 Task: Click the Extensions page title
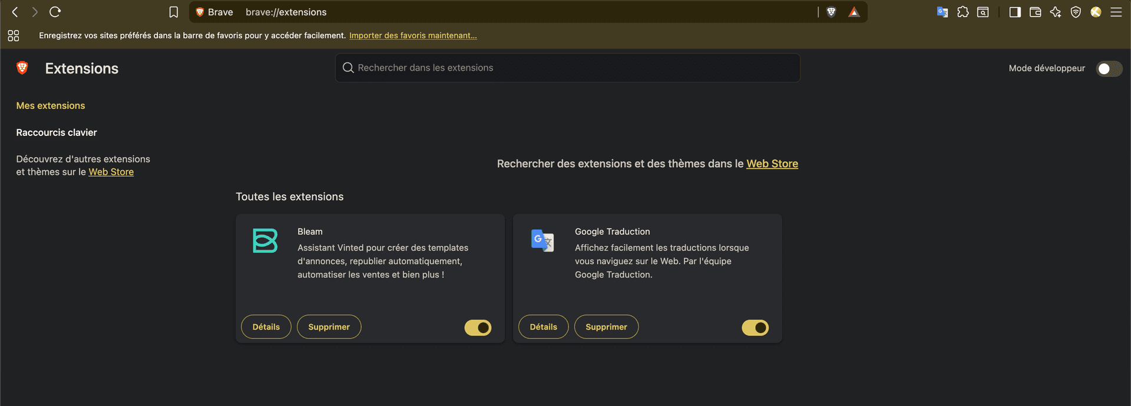tap(82, 68)
